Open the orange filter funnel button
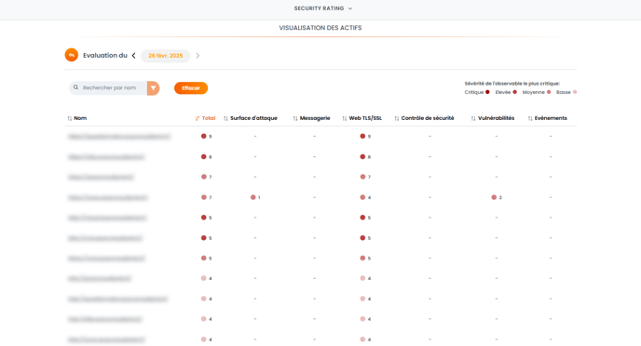 pos(154,88)
